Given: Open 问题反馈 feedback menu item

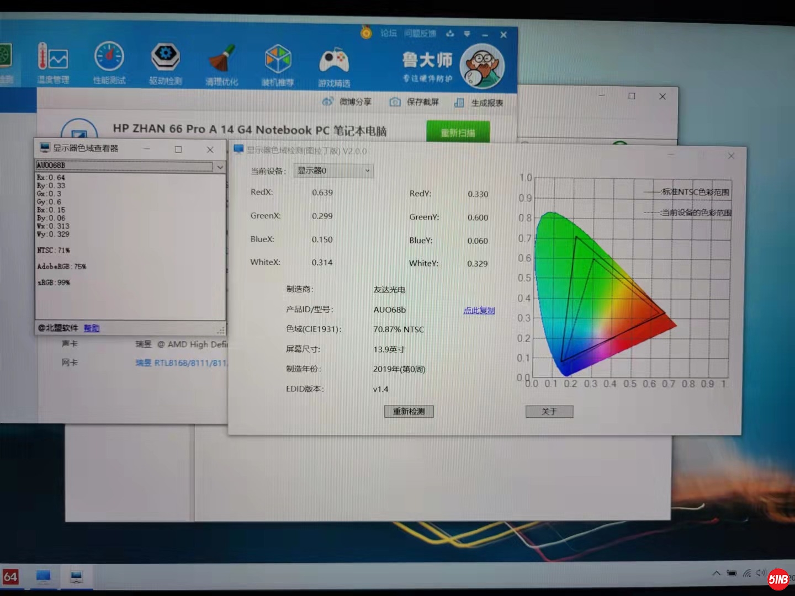Looking at the screenshot, I should click(x=420, y=34).
